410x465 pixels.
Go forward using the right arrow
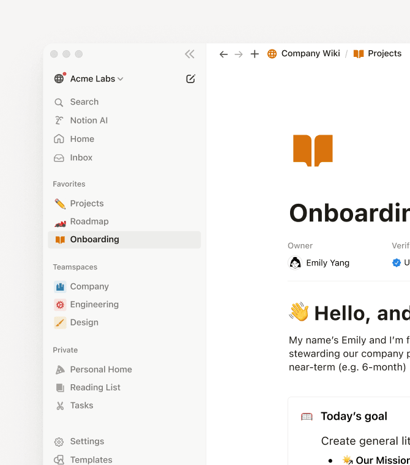coord(239,54)
